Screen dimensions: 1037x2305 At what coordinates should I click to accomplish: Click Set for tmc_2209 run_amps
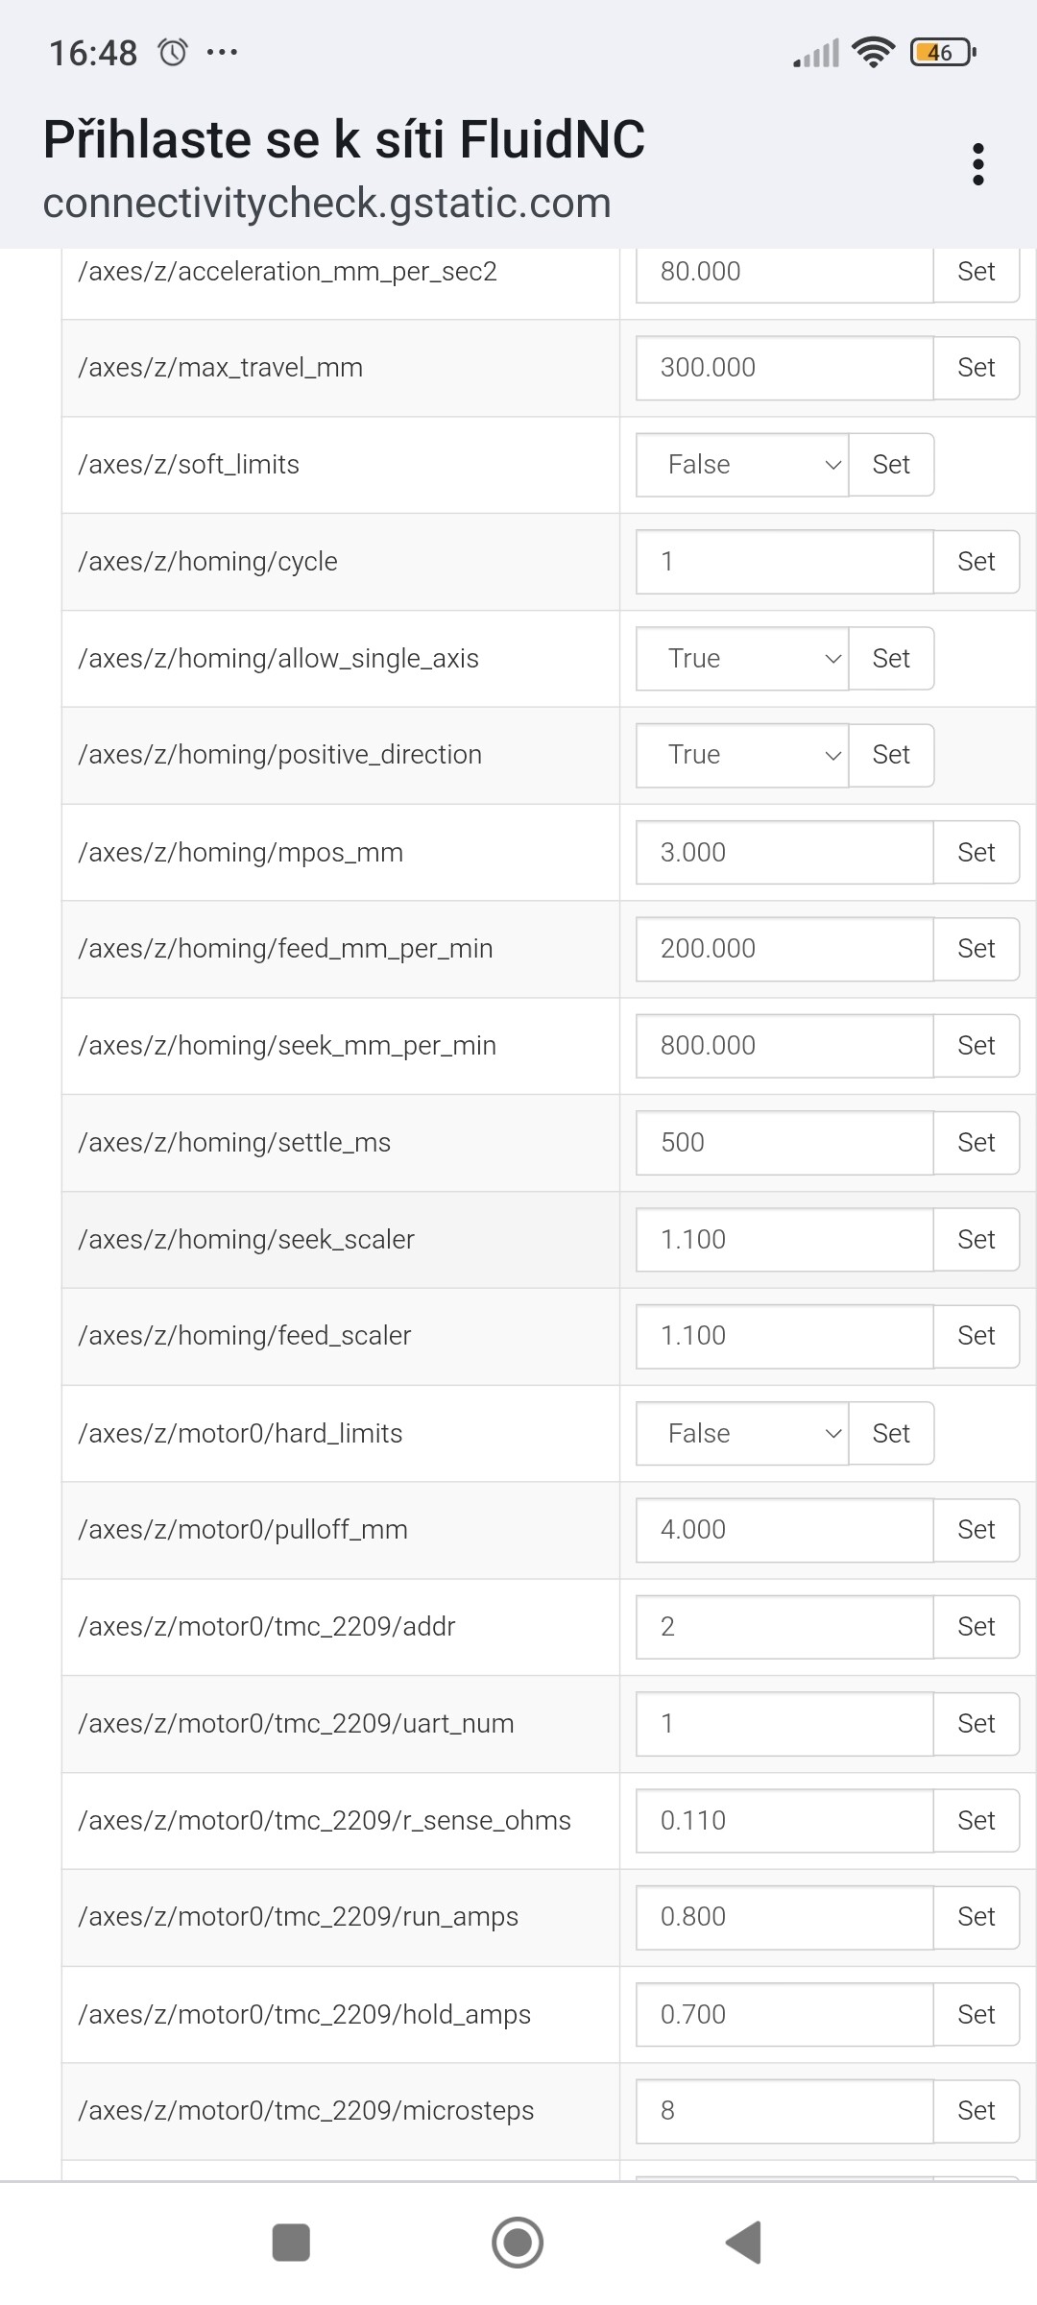pyautogui.click(x=976, y=1917)
